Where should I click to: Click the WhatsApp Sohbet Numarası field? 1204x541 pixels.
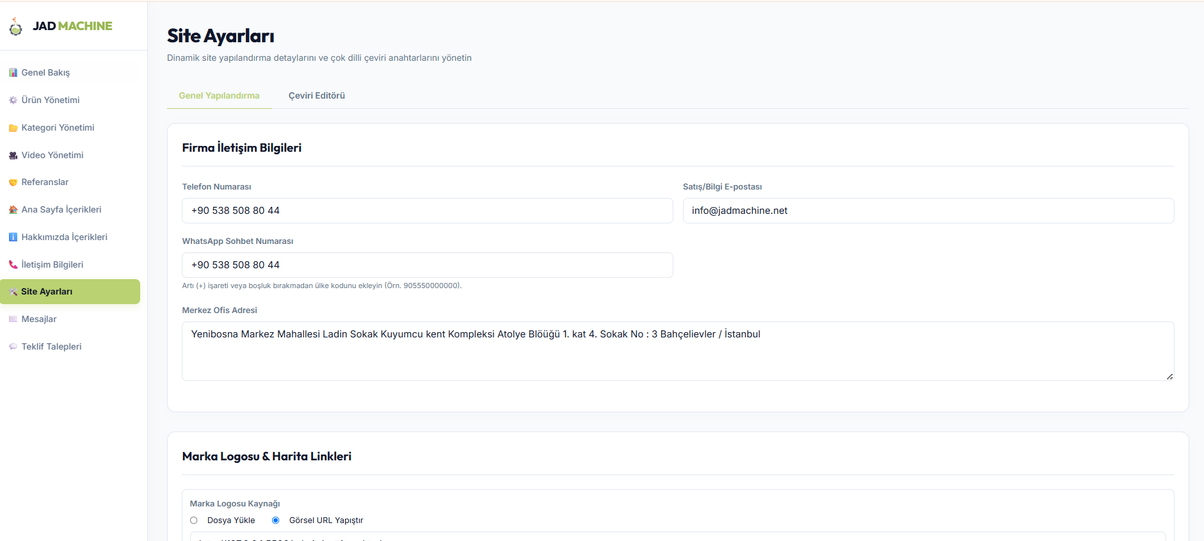[x=428, y=265]
